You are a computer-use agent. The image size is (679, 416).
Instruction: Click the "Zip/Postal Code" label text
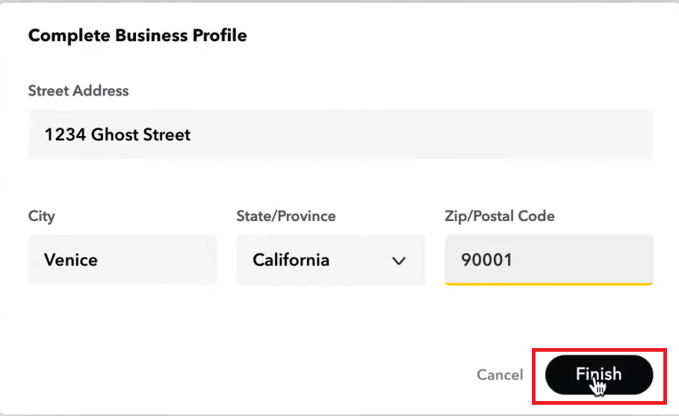[x=500, y=217]
